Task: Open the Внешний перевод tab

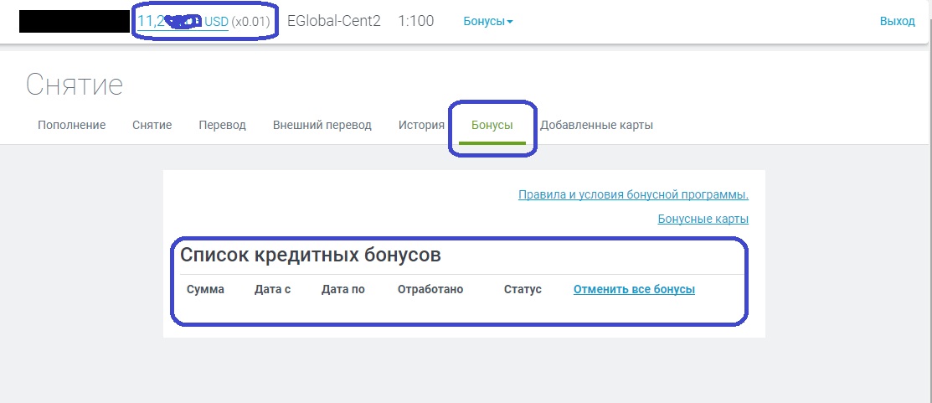Action: (322, 125)
